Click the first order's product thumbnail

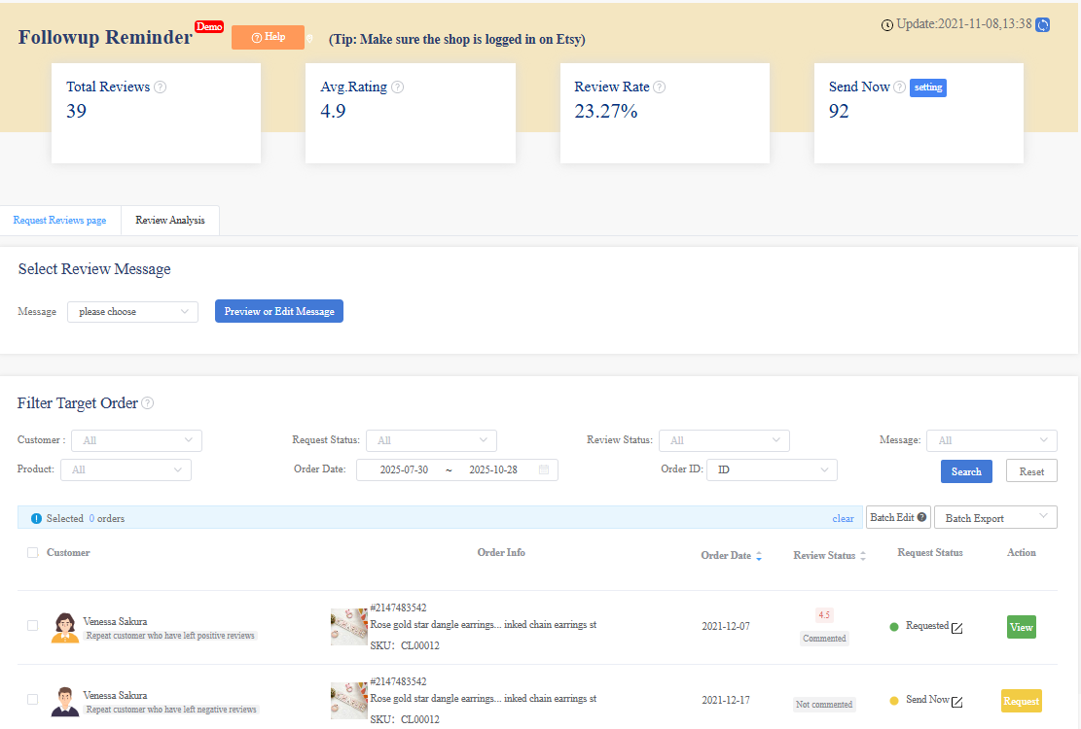348,626
